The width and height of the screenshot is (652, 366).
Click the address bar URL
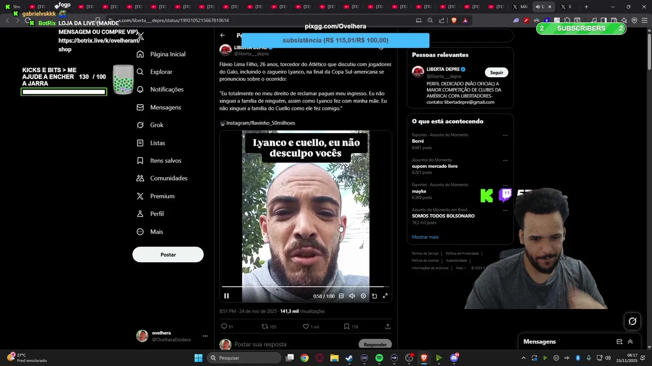point(173,20)
